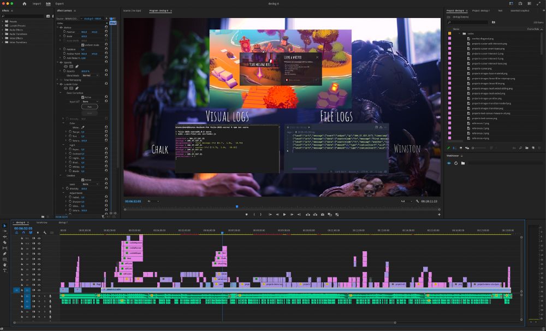Click the Find magnifier in Project panel footer
This screenshot has height=331, width=546.
coord(520,148)
